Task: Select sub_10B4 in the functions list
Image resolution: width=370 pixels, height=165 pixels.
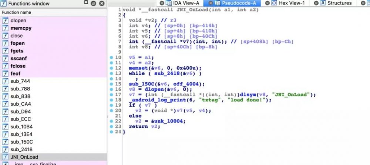Action: tap(53, 126)
